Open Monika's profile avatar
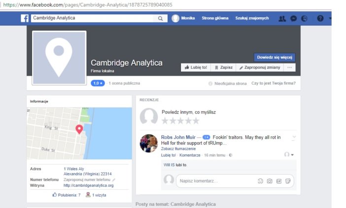 coord(175,18)
